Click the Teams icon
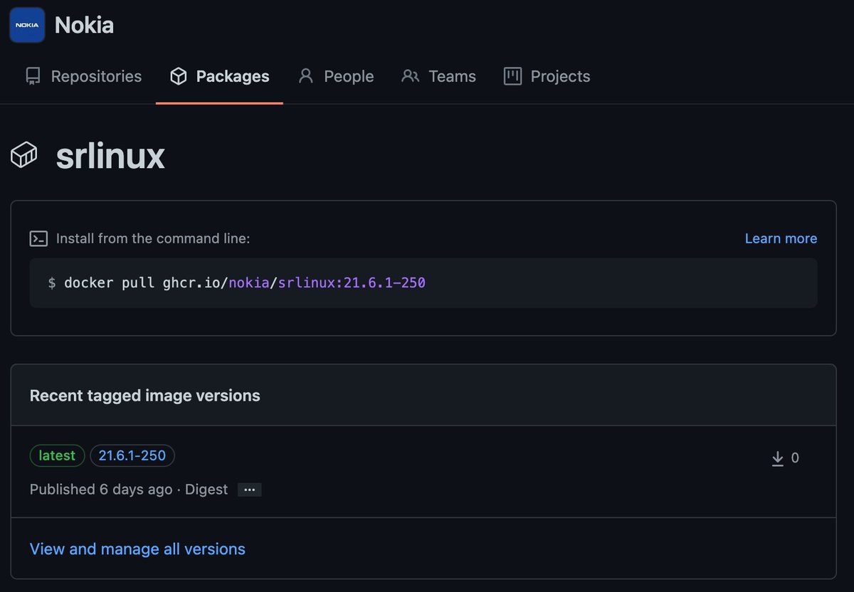Viewport: 854px width, 592px height. coord(410,75)
